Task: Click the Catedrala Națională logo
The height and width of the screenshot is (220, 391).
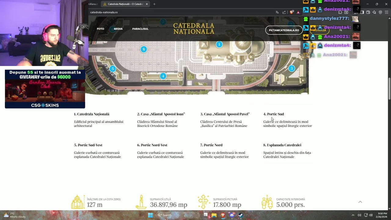Action: 194,28
